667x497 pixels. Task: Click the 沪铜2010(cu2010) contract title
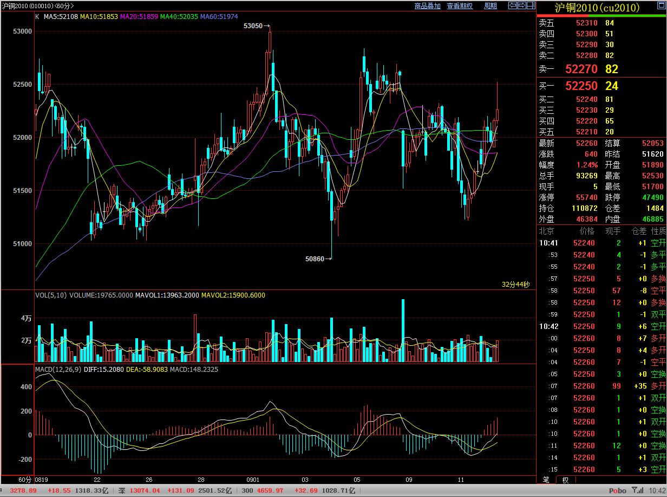click(x=597, y=8)
